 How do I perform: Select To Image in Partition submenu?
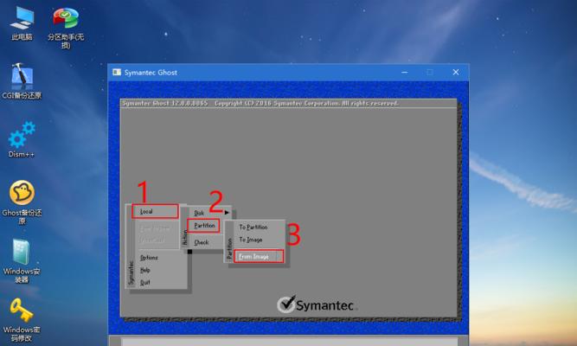pyautogui.click(x=251, y=240)
